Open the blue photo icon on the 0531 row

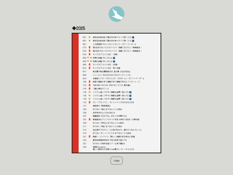click(133, 37)
